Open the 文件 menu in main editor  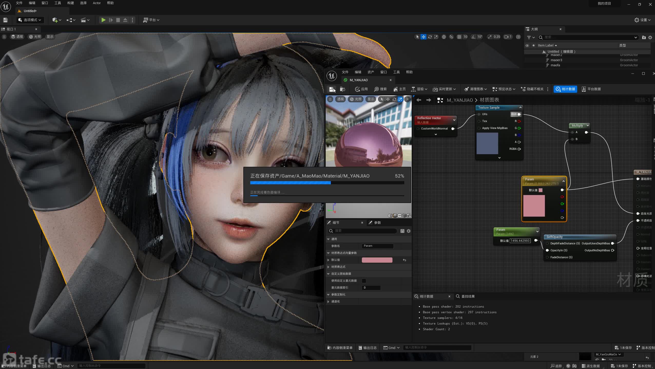(19, 3)
